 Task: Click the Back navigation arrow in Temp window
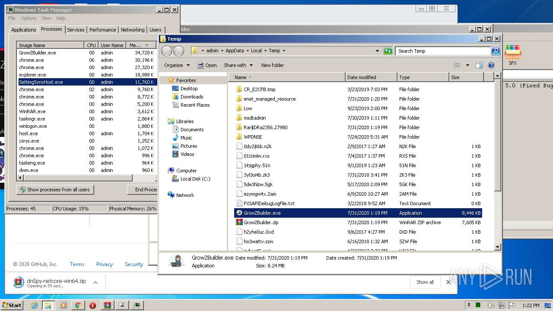point(167,51)
